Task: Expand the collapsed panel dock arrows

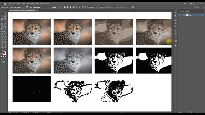Action: (176, 10)
